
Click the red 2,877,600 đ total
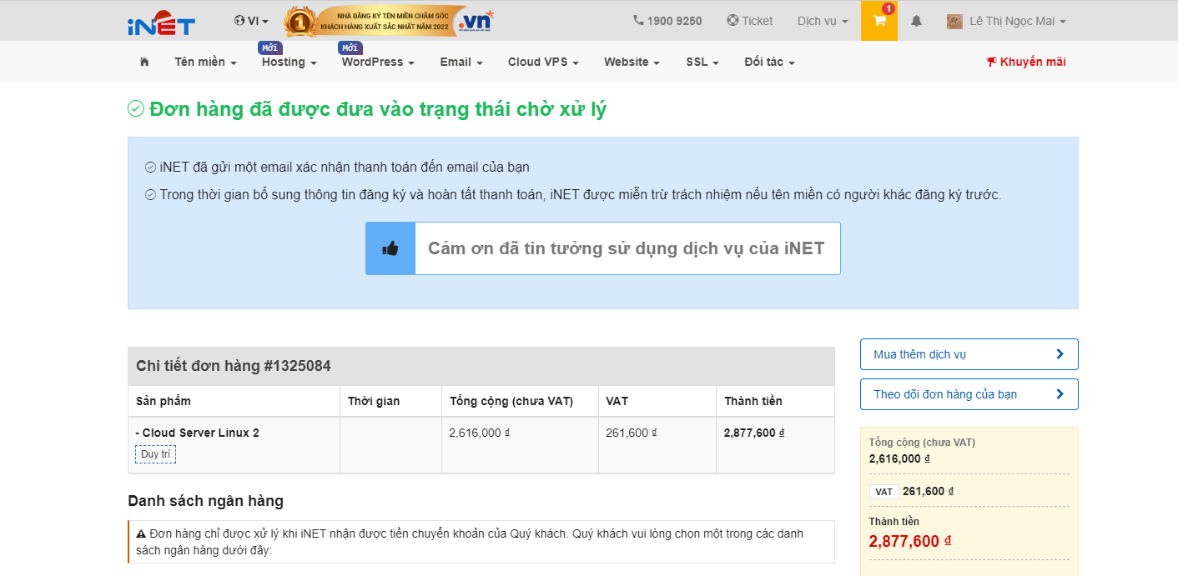[x=910, y=541]
